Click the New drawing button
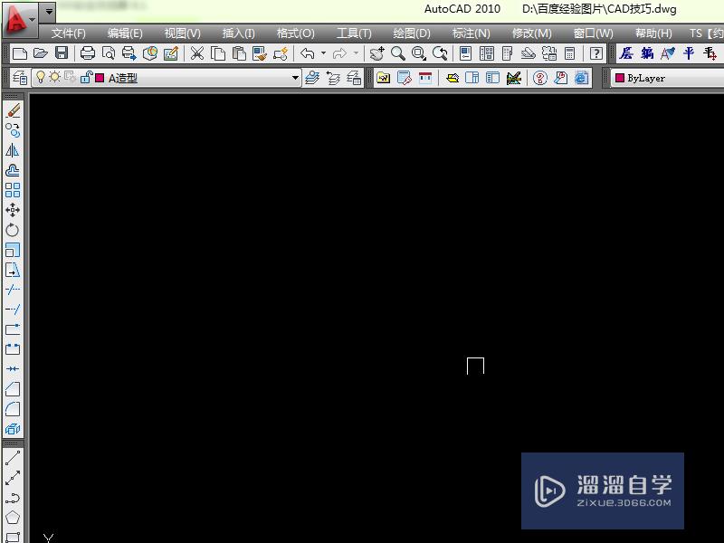The width and height of the screenshot is (724, 543). click(x=20, y=53)
